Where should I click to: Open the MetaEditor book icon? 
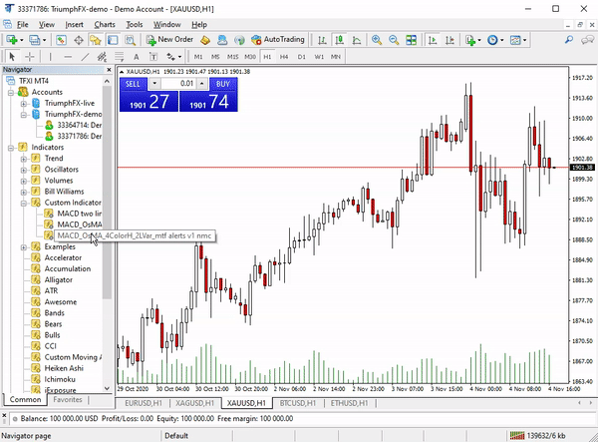click(x=205, y=40)
